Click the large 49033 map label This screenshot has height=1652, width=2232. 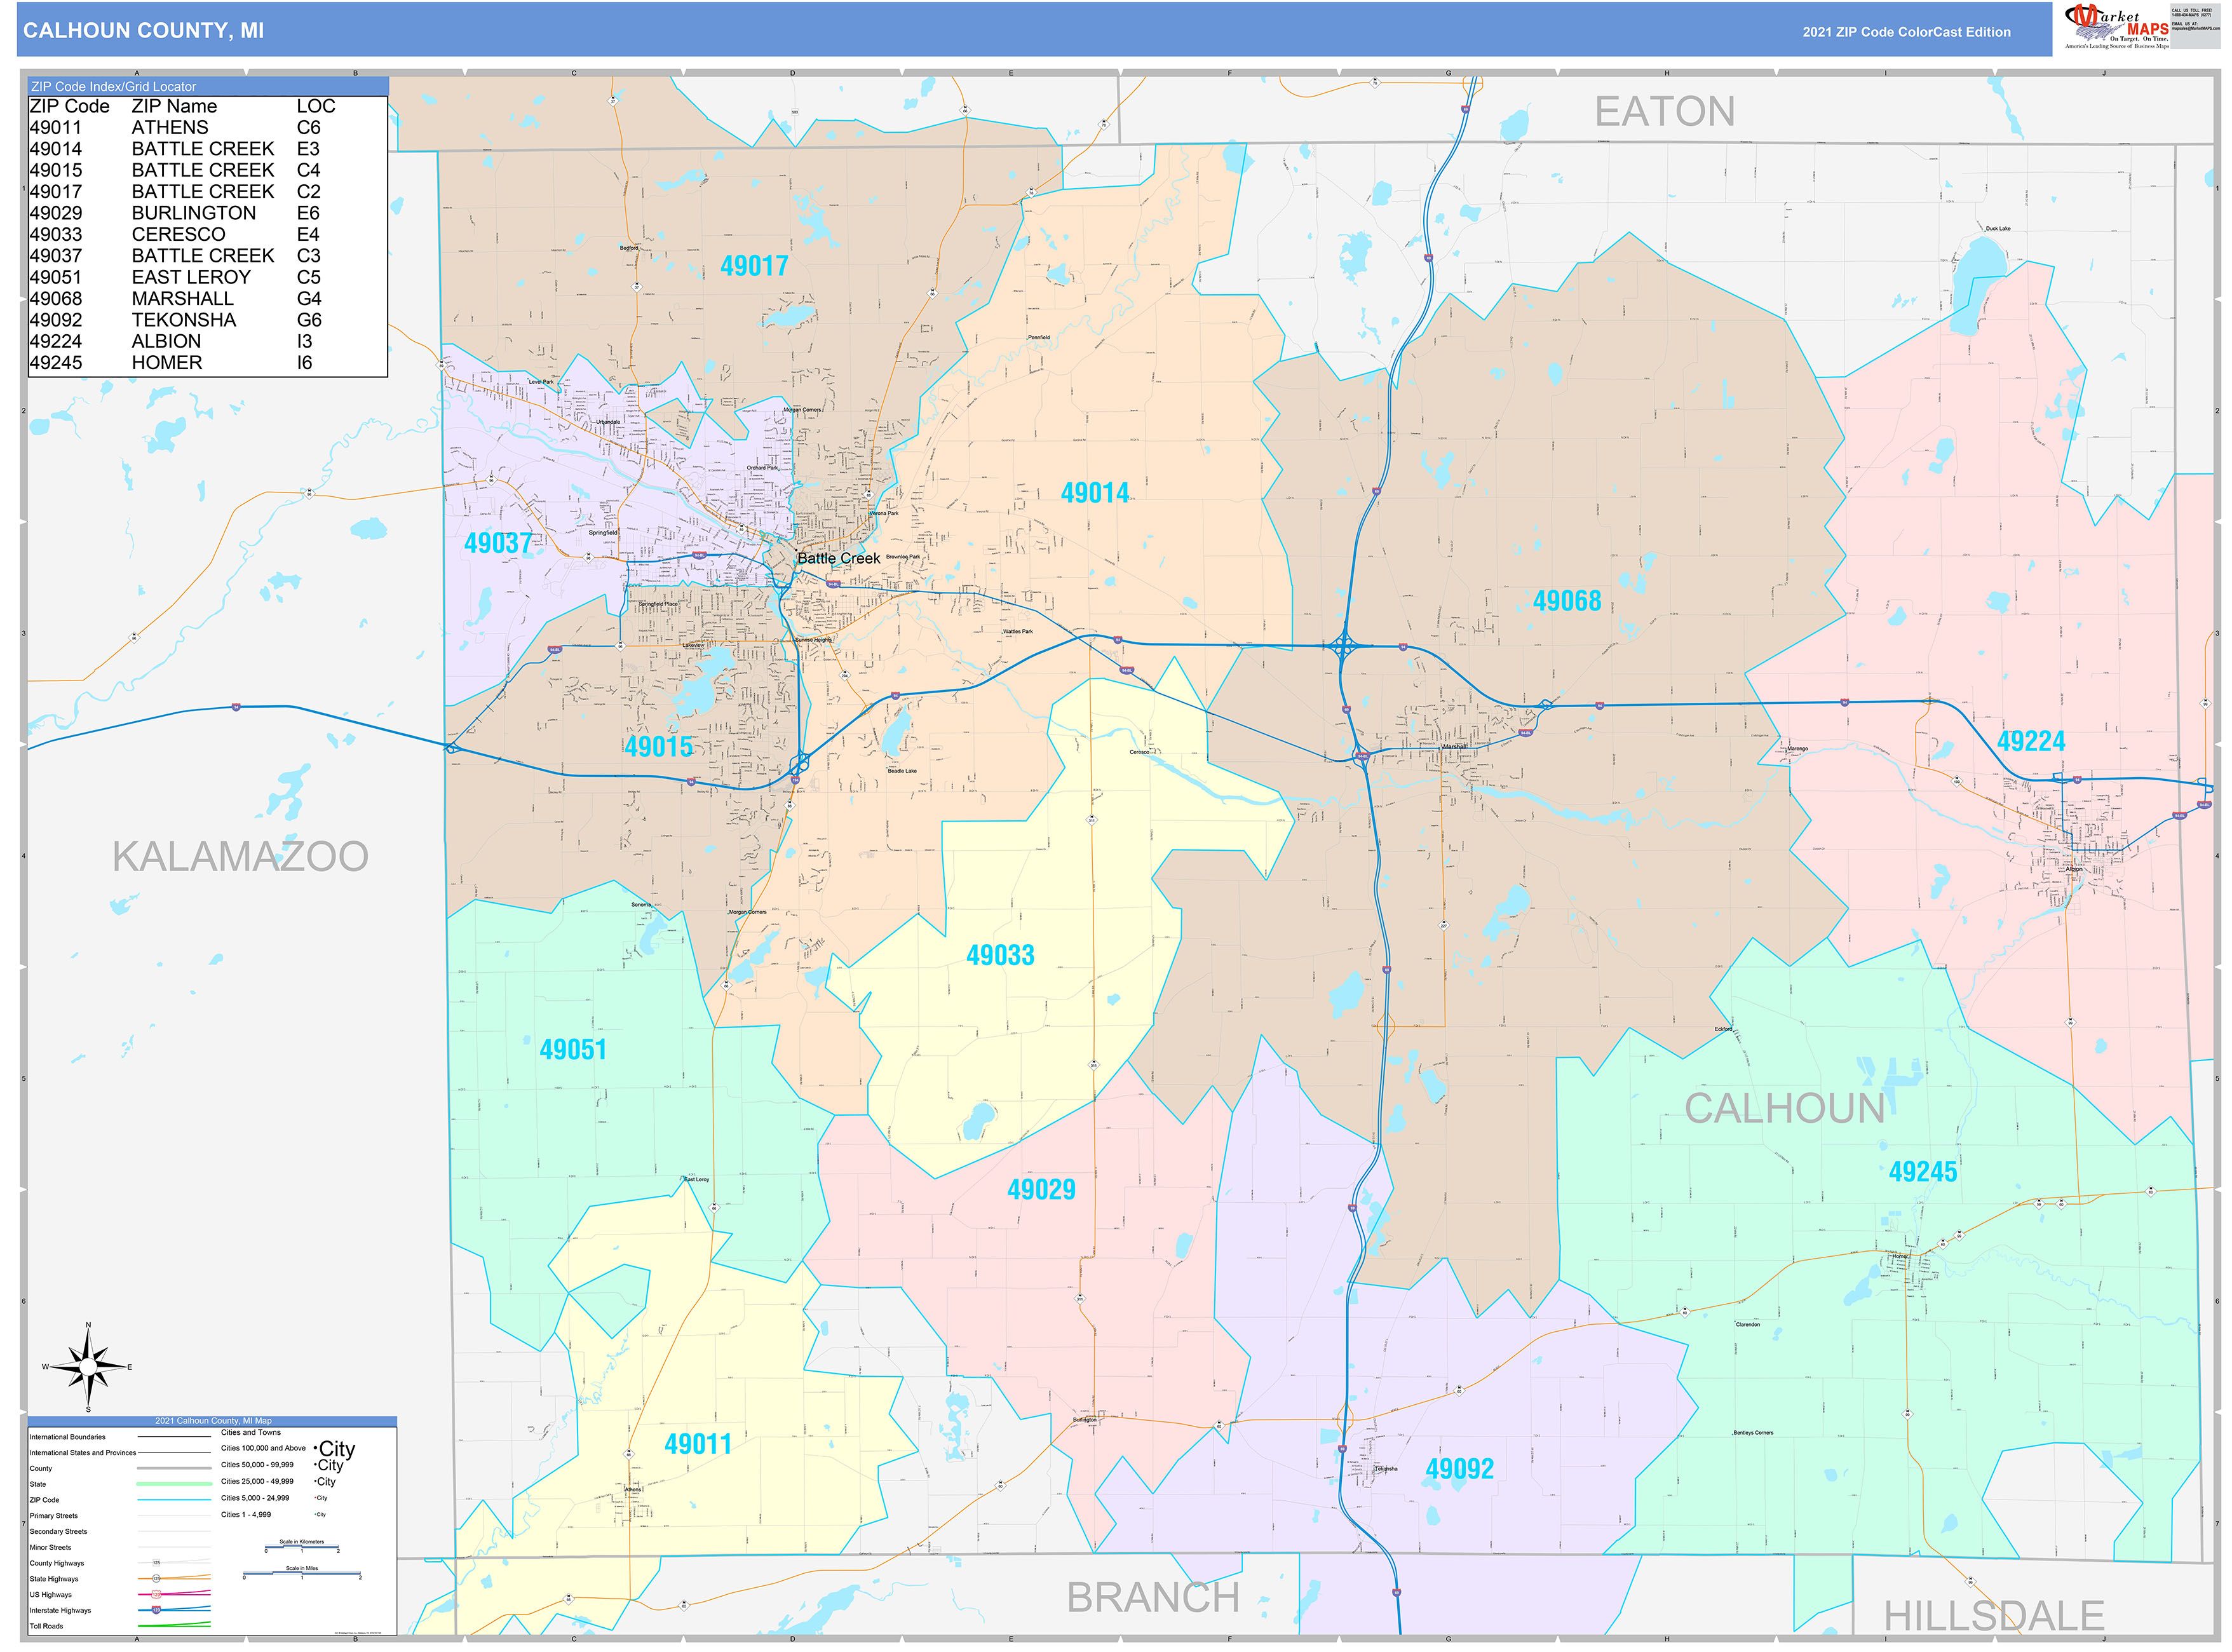point(1000,955)
